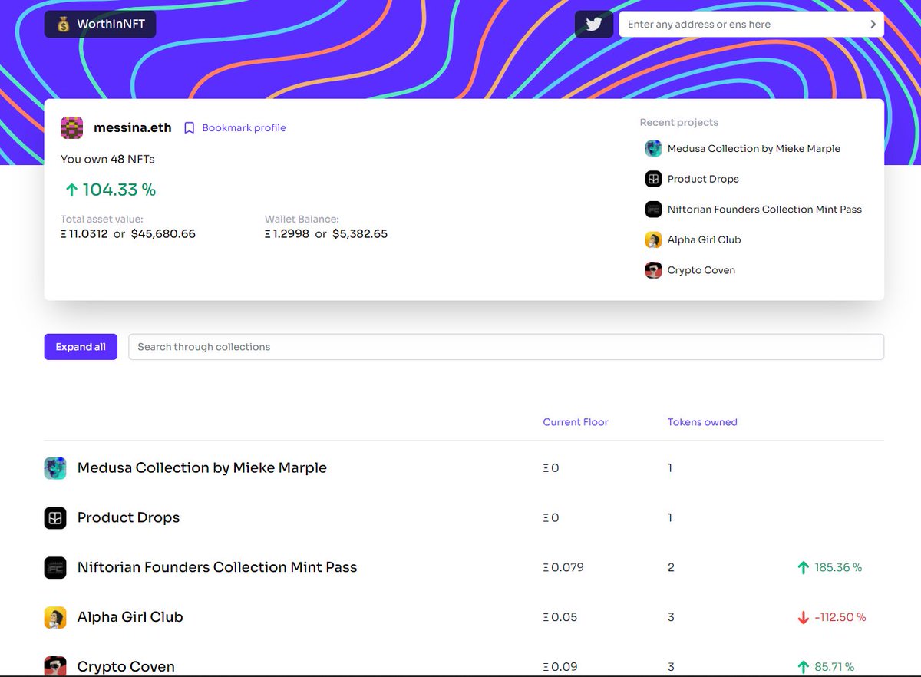Click the WorthInNFT home text

pyautogui.click(x=111, y=25)
